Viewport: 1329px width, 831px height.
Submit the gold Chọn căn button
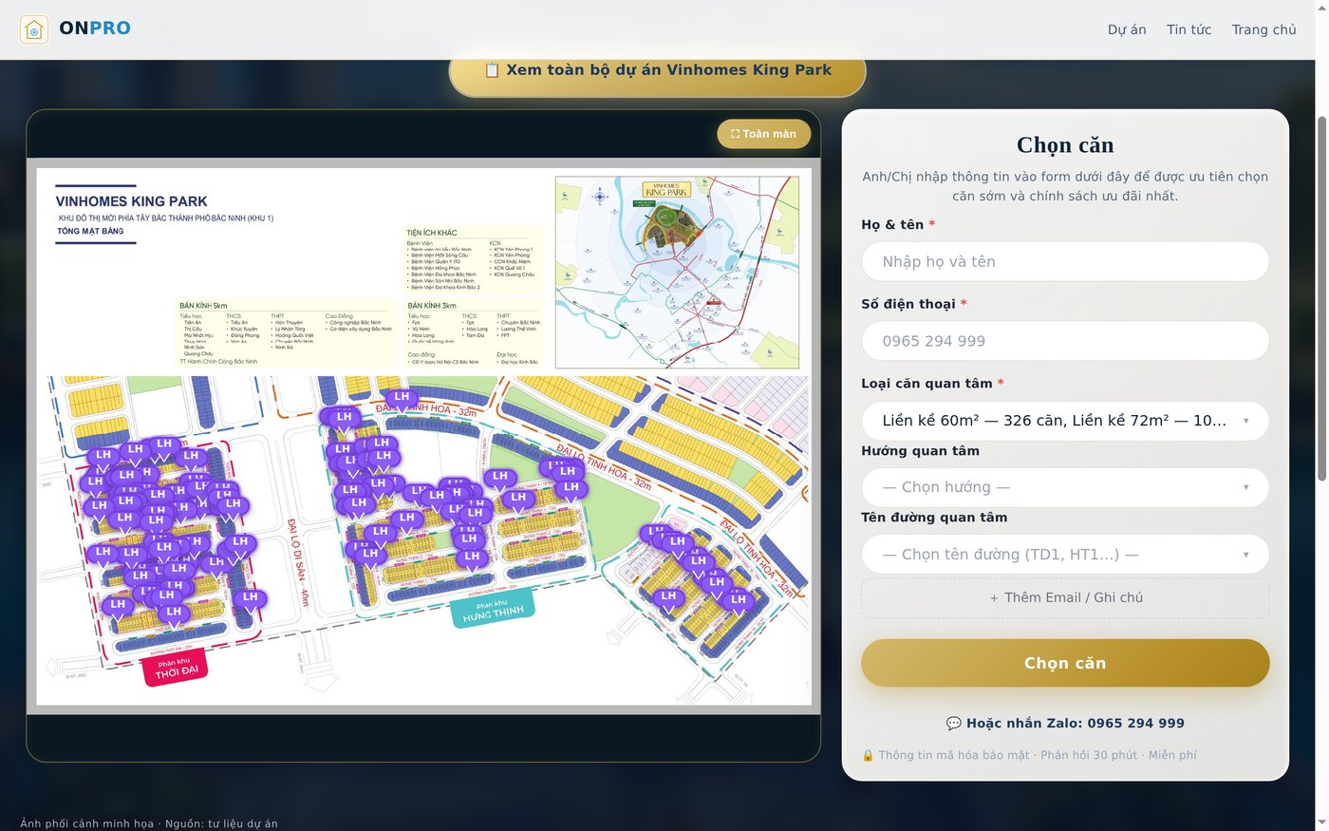(1065, 663)
